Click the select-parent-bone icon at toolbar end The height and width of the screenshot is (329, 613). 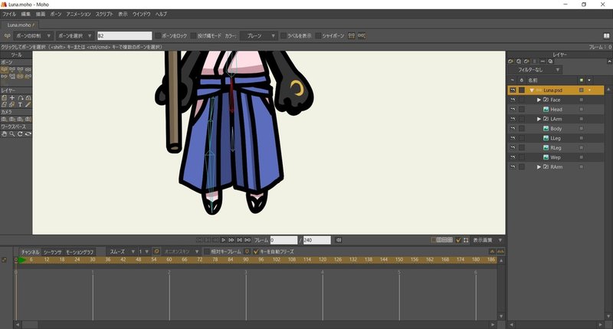[362, 35]
